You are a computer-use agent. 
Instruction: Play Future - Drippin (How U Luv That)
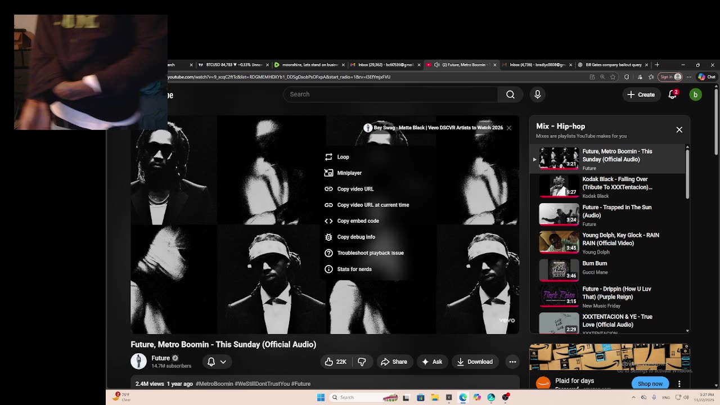pos(609,296)
